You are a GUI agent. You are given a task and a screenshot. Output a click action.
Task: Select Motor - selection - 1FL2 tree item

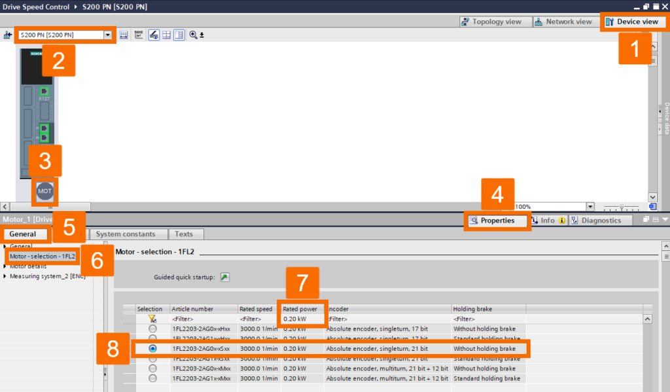[x=43, y=256]
